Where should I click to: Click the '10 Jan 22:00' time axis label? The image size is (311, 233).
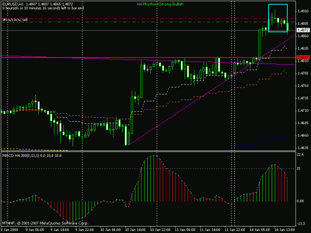point(160,230)
